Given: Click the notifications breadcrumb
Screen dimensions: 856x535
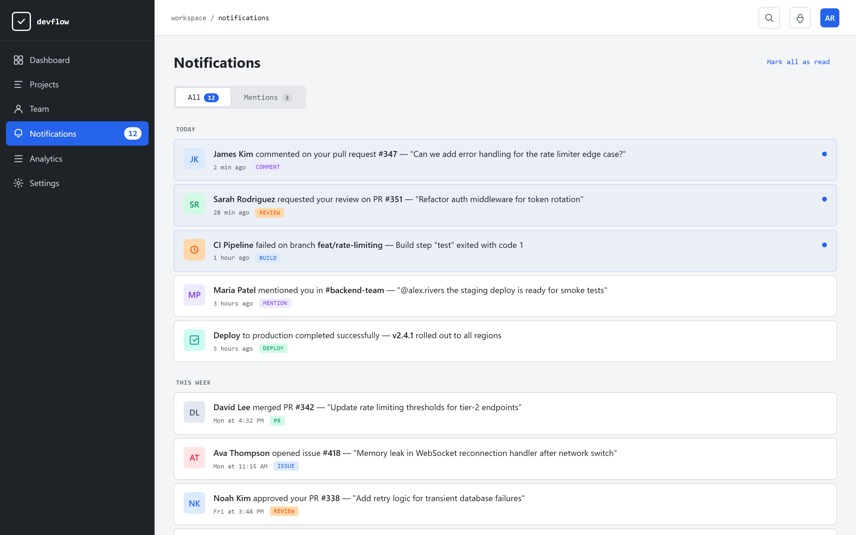Looking at the screenshot, I should point(243,18).
